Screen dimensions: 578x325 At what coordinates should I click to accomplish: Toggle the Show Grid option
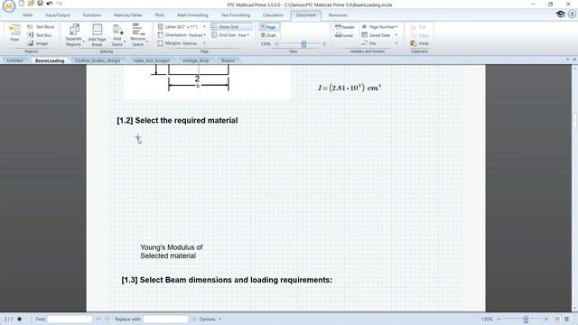click(x=231, y=27)
